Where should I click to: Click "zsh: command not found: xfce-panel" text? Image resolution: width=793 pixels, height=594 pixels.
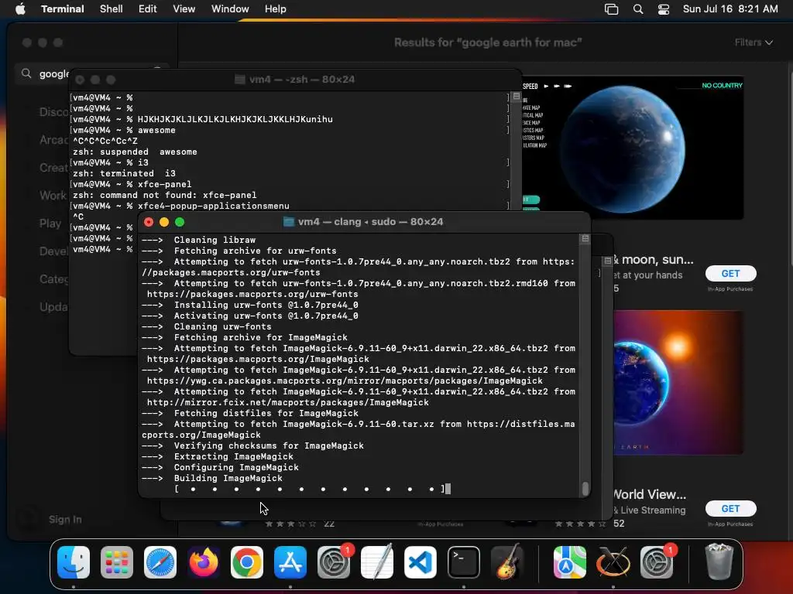164,195
